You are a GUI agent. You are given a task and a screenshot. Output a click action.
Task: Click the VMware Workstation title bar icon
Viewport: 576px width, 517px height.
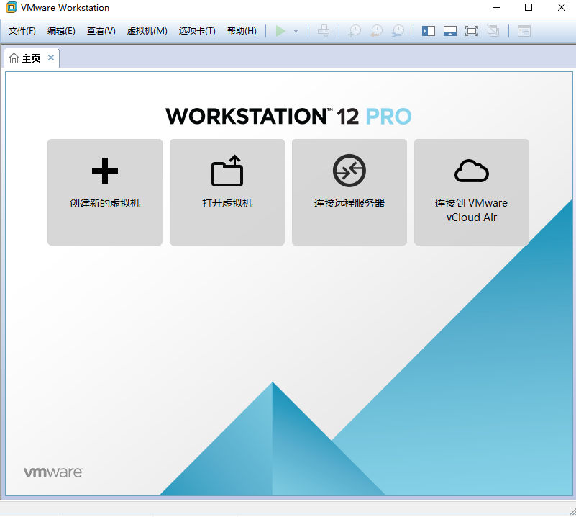pos(11,7)
